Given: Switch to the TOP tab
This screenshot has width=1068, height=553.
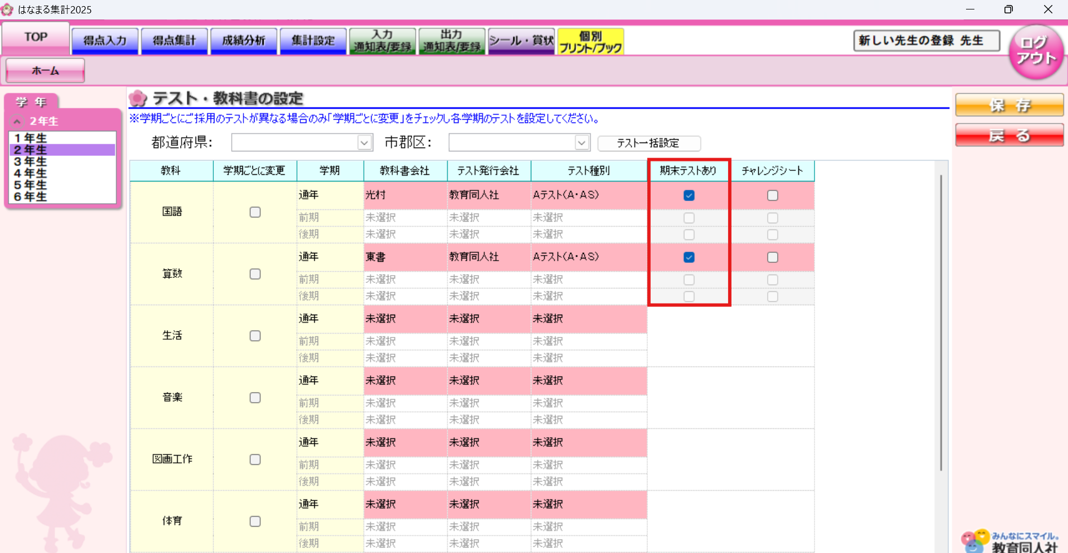Looking at the screenshot, I should 35,37.
